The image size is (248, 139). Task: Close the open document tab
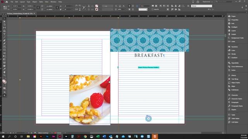point(34,14)
